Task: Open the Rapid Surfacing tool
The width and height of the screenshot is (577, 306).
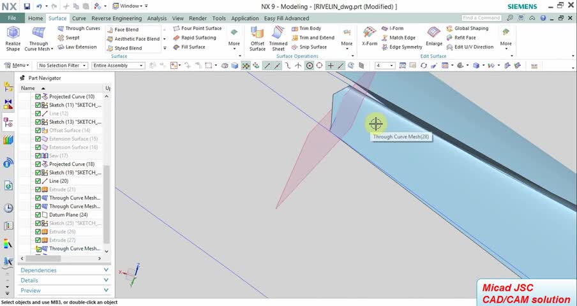Action: tap(195, 38)
